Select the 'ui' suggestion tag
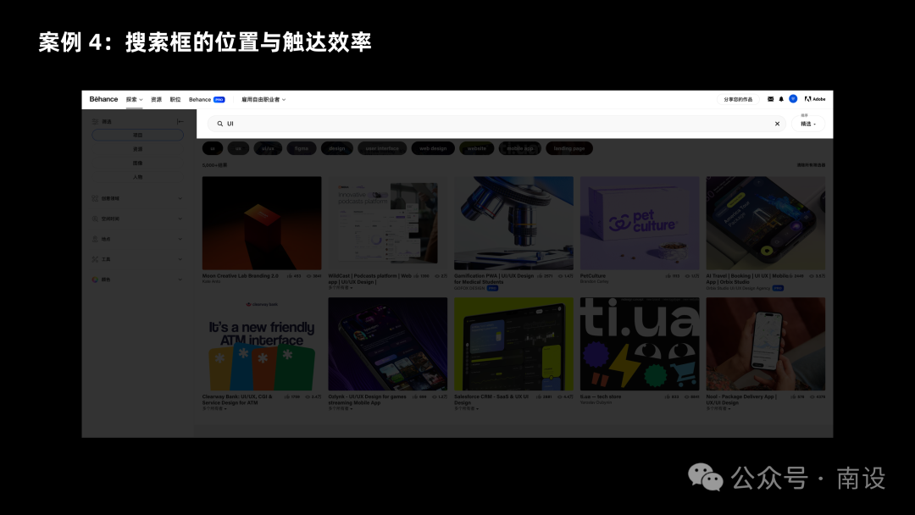Screen dimensions: 915x515 pyautogui.click(x=213, y=149)
